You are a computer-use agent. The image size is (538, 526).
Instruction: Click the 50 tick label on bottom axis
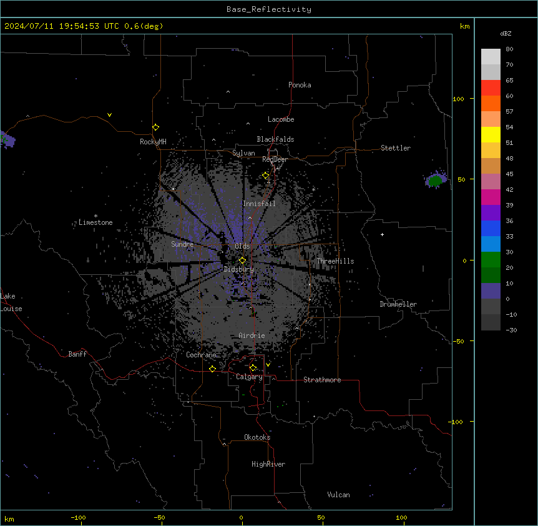321,517
